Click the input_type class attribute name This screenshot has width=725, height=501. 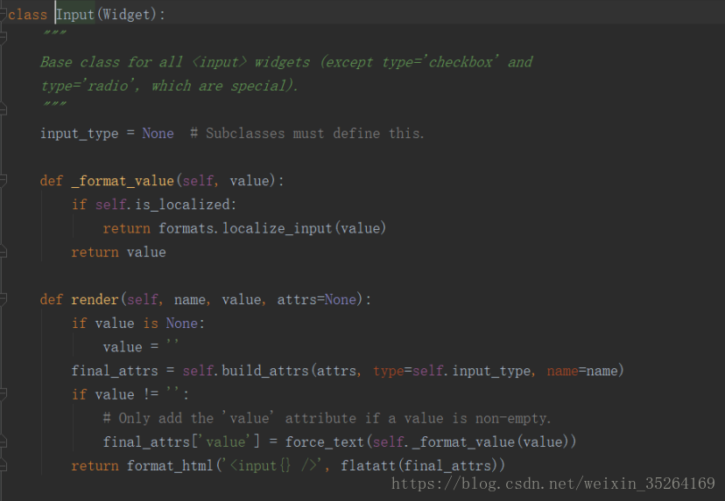point(79,134)
